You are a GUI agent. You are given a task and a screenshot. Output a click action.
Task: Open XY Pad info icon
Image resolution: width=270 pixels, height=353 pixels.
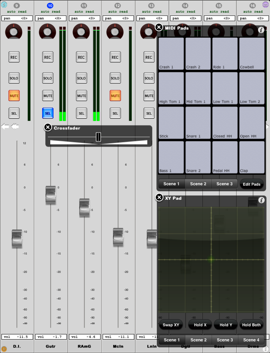click(x=261, y=200)
